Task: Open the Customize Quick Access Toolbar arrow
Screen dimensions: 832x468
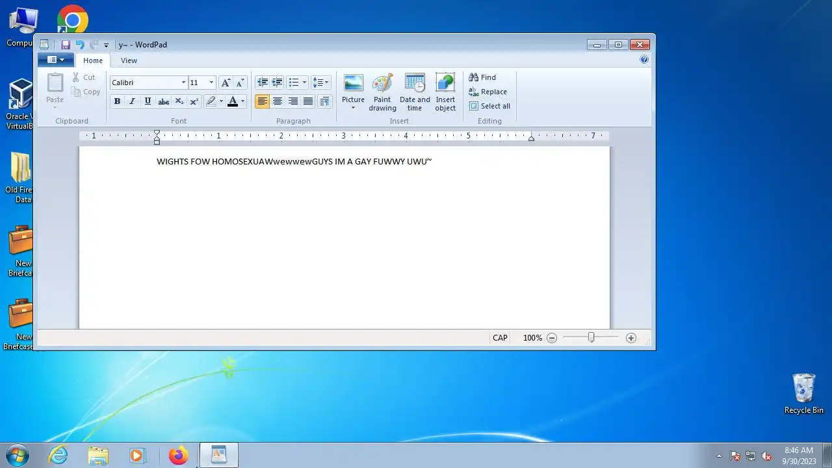Action: 106,45
